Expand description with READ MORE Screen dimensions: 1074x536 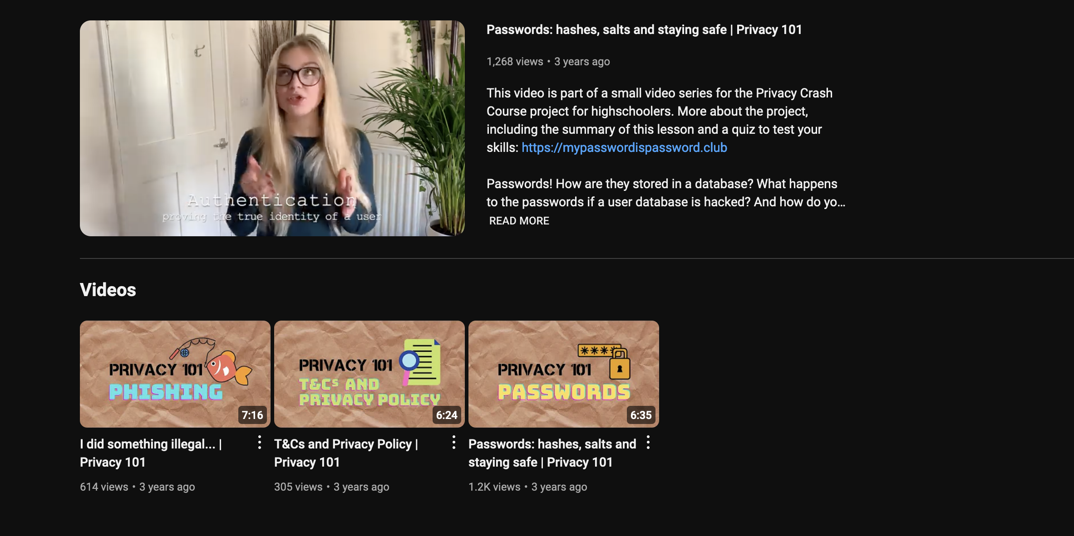pos(519,221)
